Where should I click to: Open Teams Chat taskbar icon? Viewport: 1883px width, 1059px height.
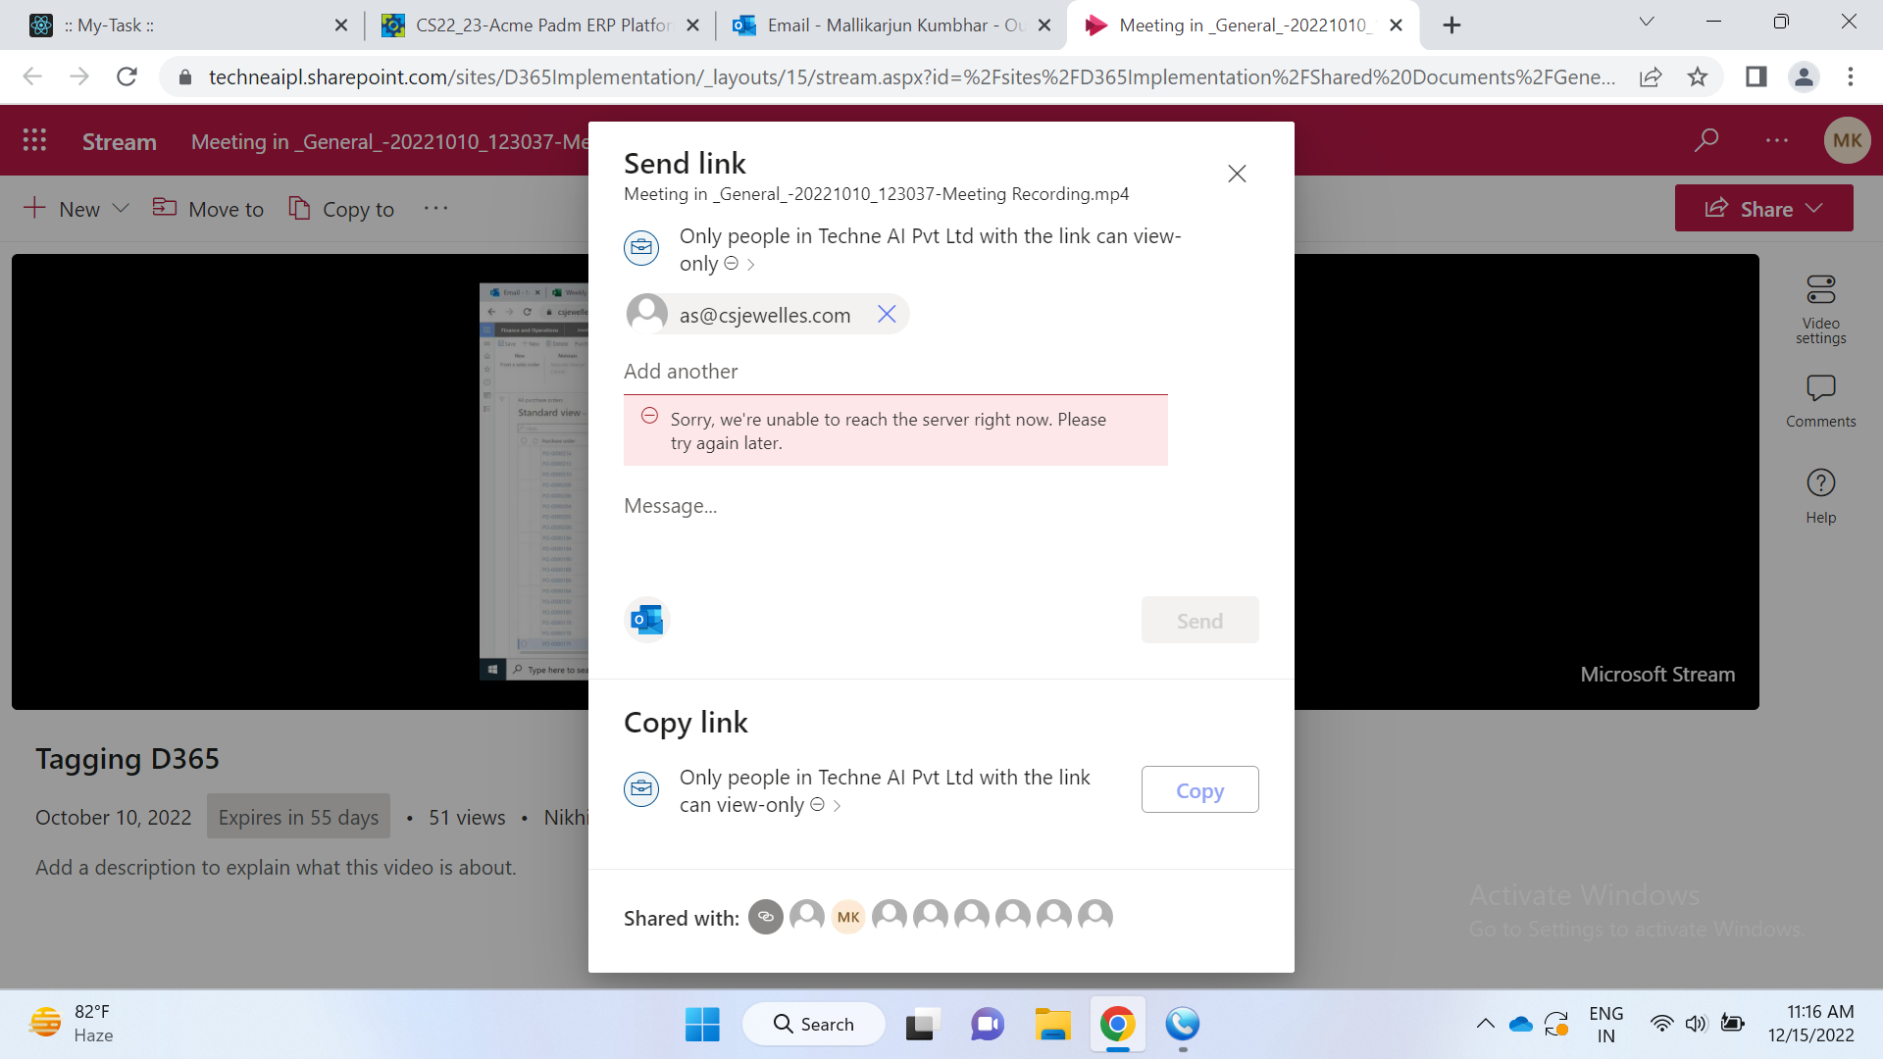[988, 1025]
